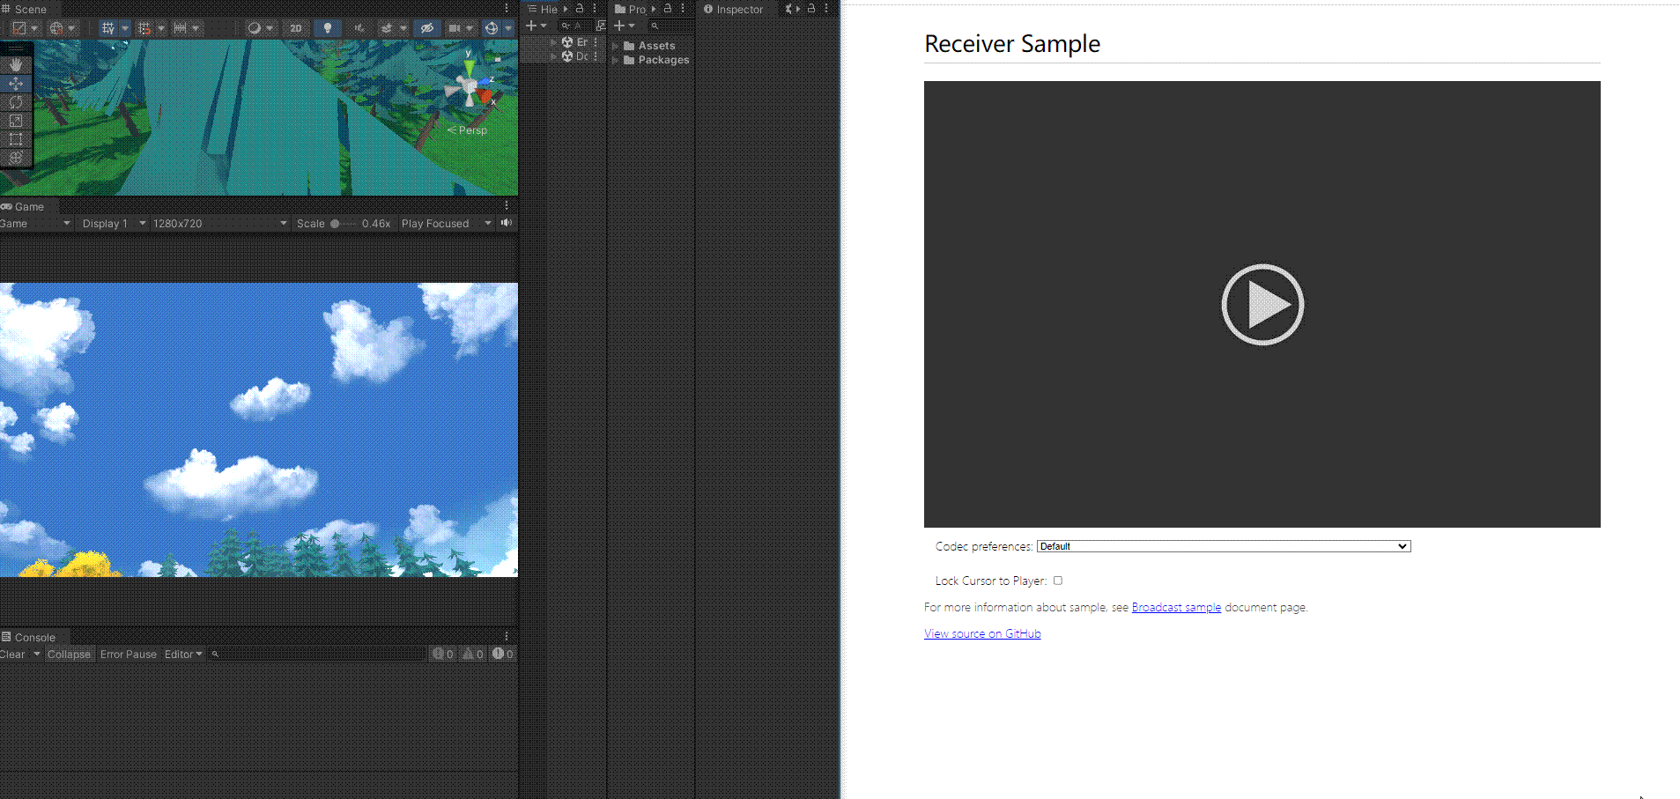Image resolution: width=1680 pixels, height=799 pixels.
Task: Click the Hierarchy panel lock icon
Action: 580,9
